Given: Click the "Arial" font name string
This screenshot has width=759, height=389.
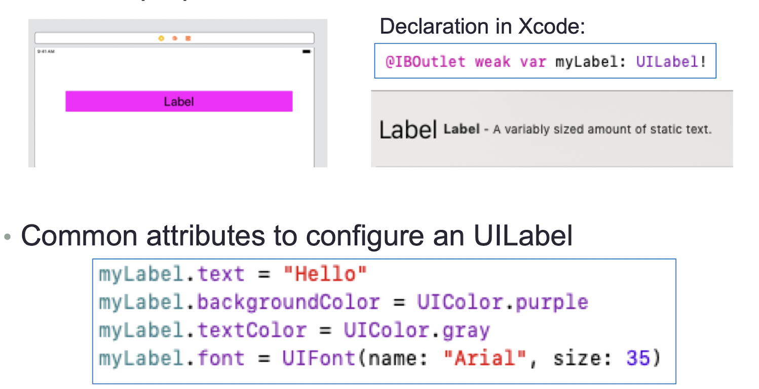Looking at the screenshot, I should 485,359.
